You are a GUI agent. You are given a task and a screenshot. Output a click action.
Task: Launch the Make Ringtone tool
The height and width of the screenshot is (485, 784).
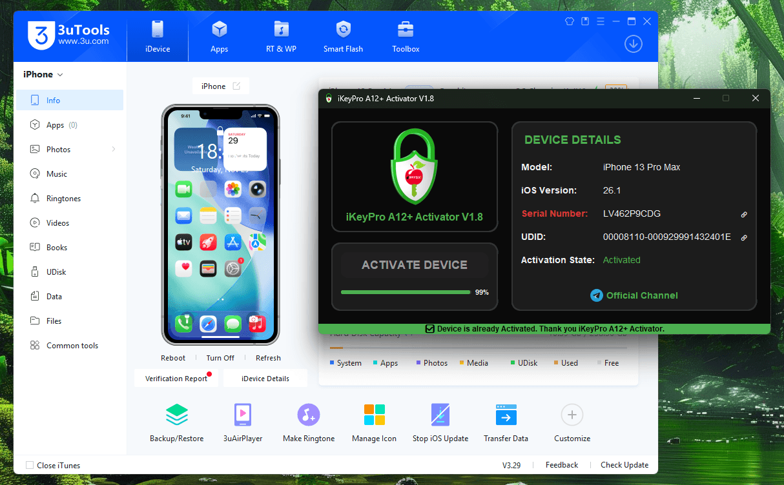click(309, 415)
